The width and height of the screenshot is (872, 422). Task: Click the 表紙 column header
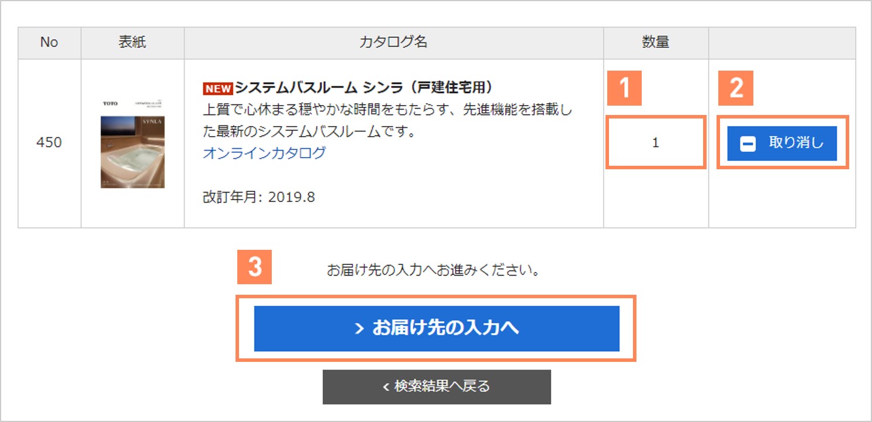coord(132,43)
